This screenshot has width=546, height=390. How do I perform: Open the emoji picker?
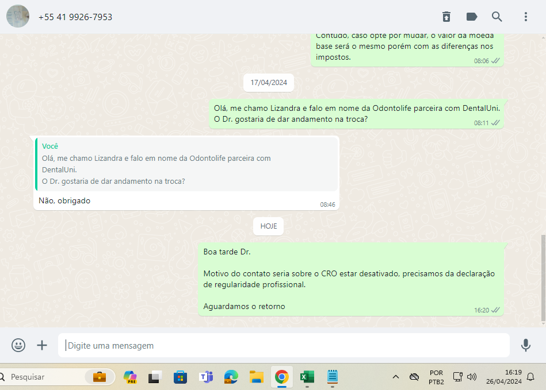pyautogui.click(x=18, y=345)
